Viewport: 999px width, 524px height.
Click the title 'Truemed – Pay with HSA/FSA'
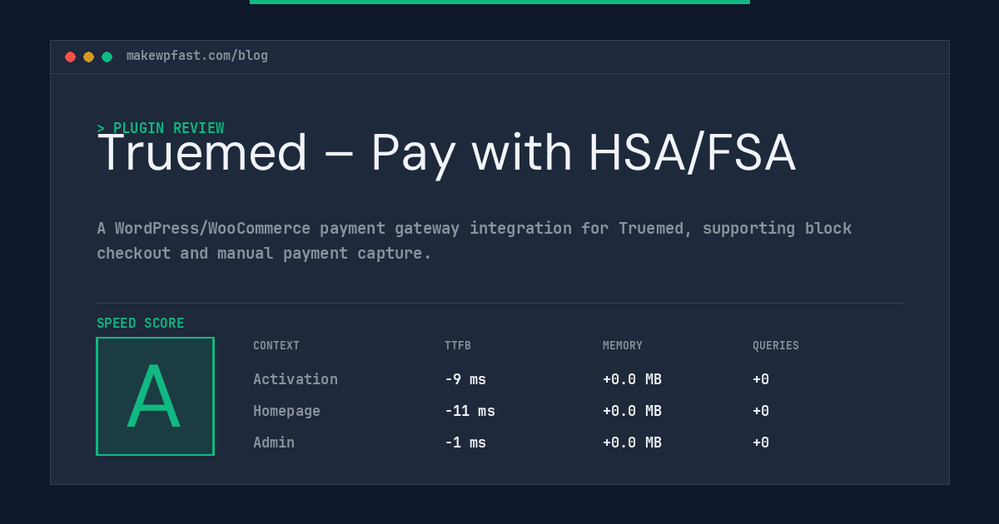tap(446, 154)
